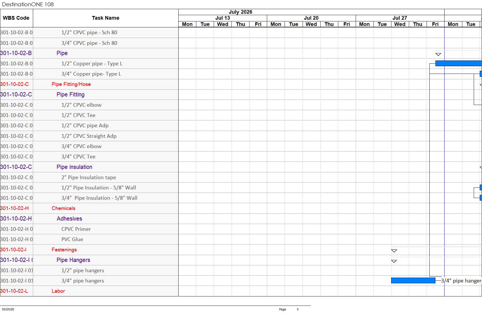Viewport: 482px width, 313px height.
Task: Select the Adhesives summary task
Action: pyautogui.click(x=69, y=219)
